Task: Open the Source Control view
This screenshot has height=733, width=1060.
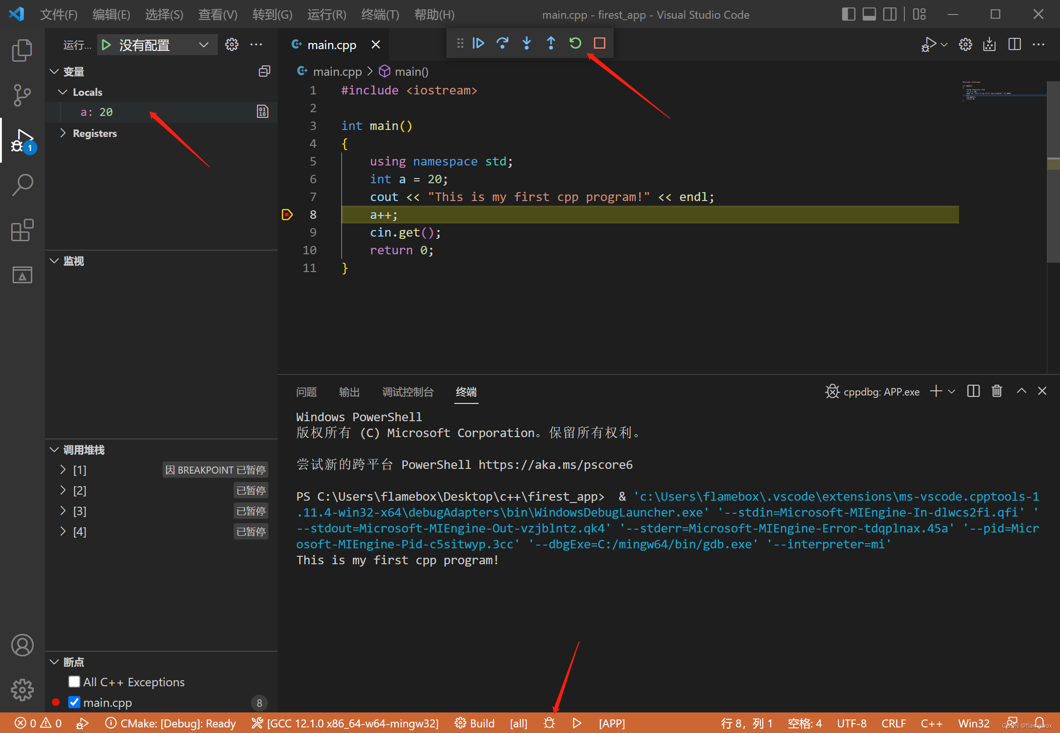Action: pos(22,95)
